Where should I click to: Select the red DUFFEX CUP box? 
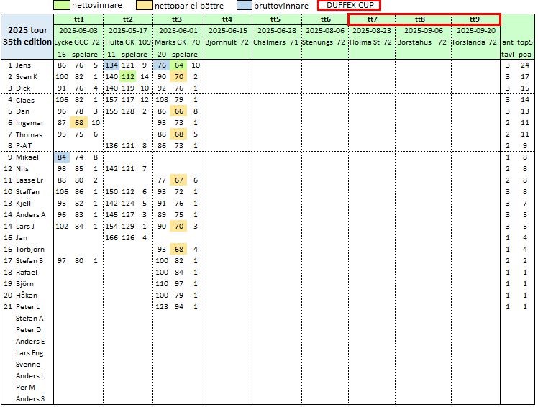[349, 5]
